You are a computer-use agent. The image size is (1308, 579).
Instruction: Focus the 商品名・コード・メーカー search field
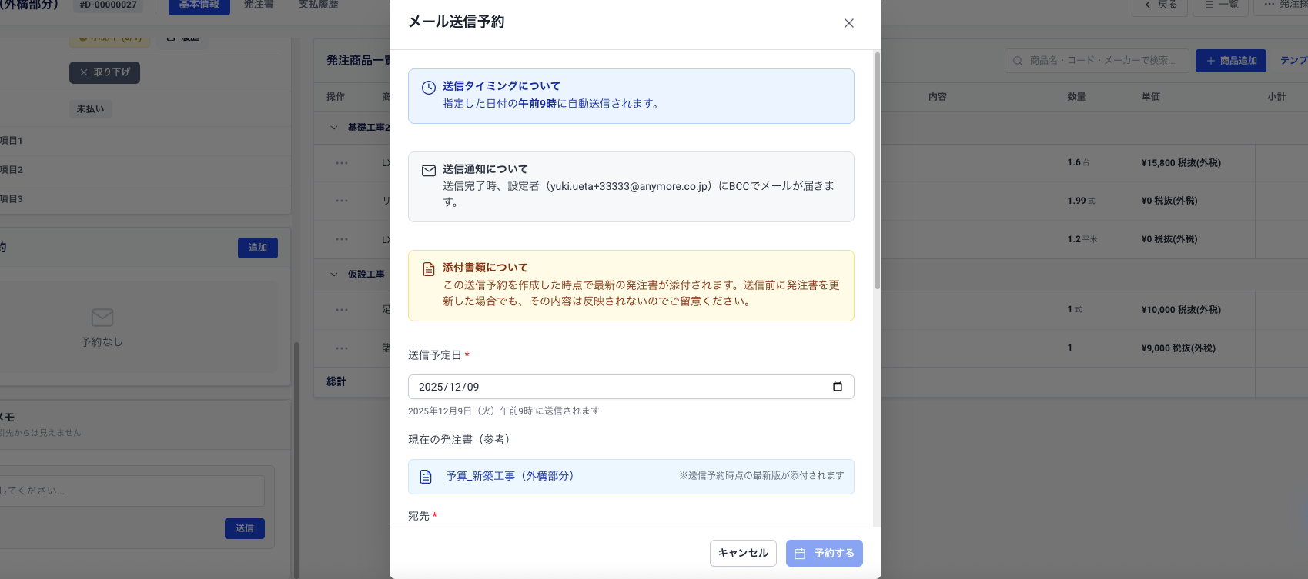pos(1097,61)
